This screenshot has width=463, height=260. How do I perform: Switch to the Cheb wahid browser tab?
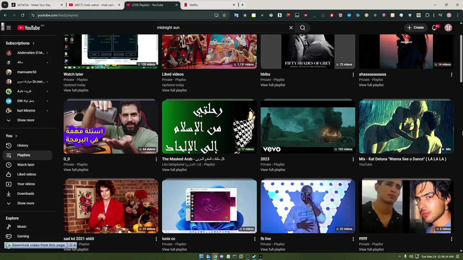click(x=95, y=5)
